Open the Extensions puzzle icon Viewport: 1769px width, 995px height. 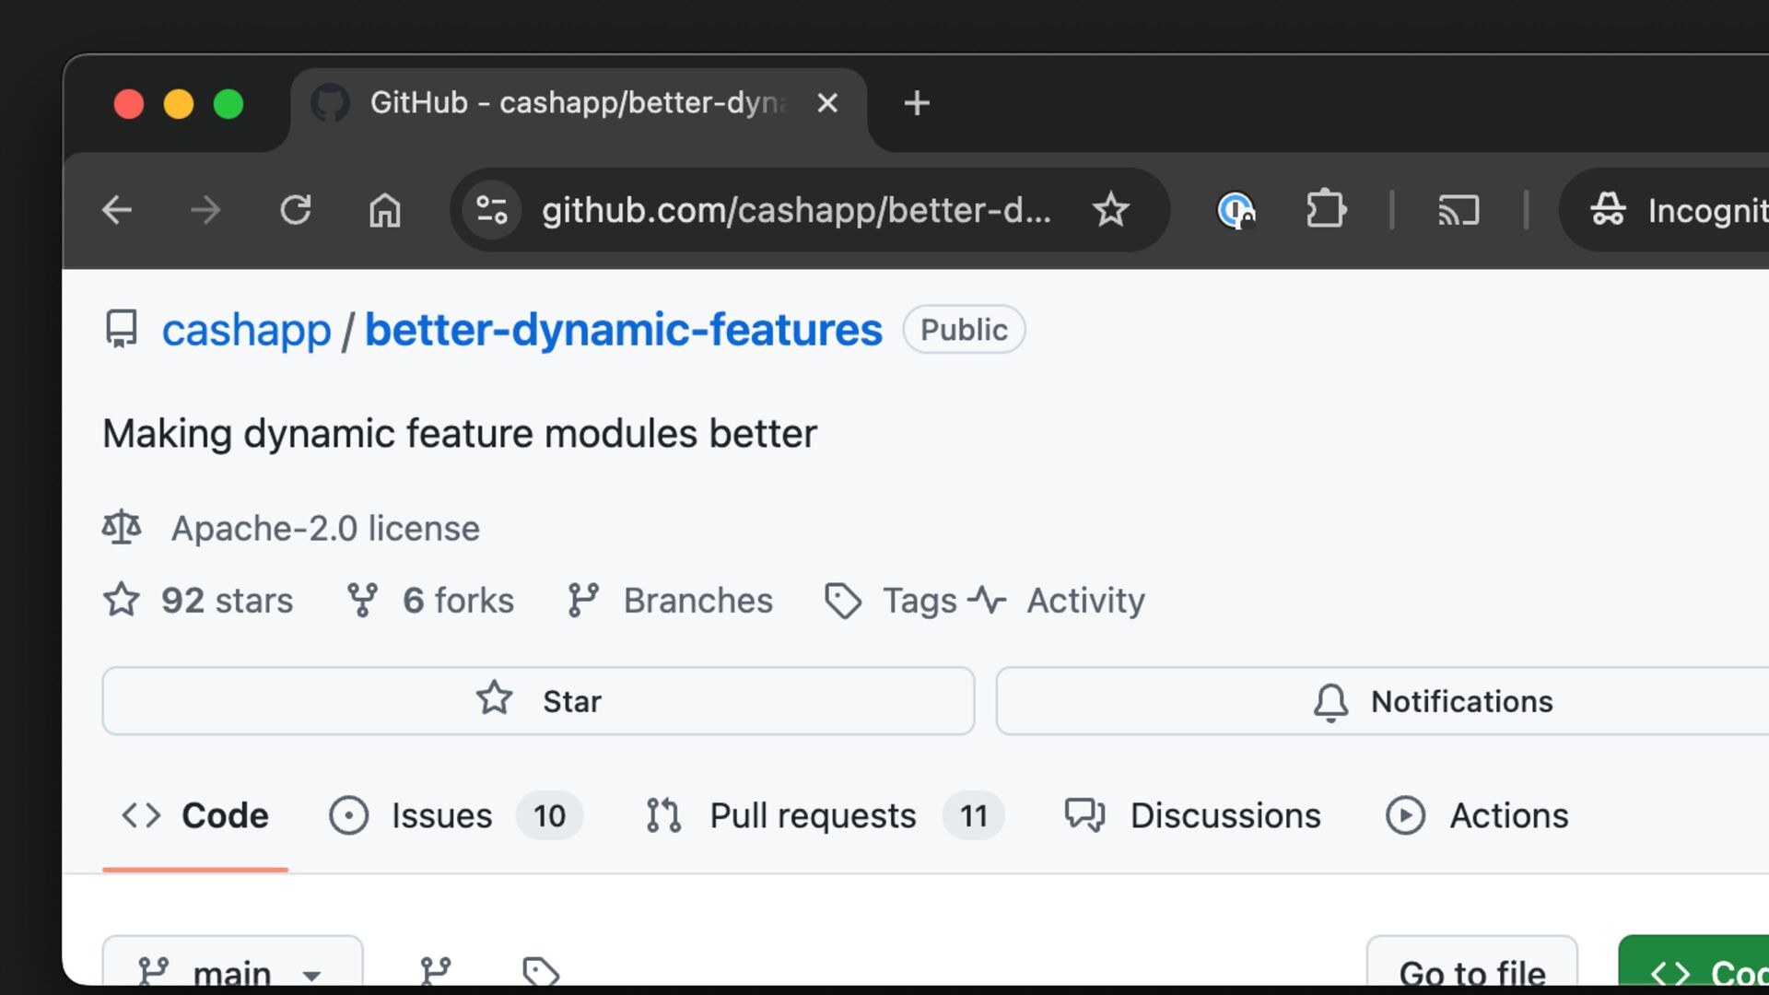pos(1326,208)
